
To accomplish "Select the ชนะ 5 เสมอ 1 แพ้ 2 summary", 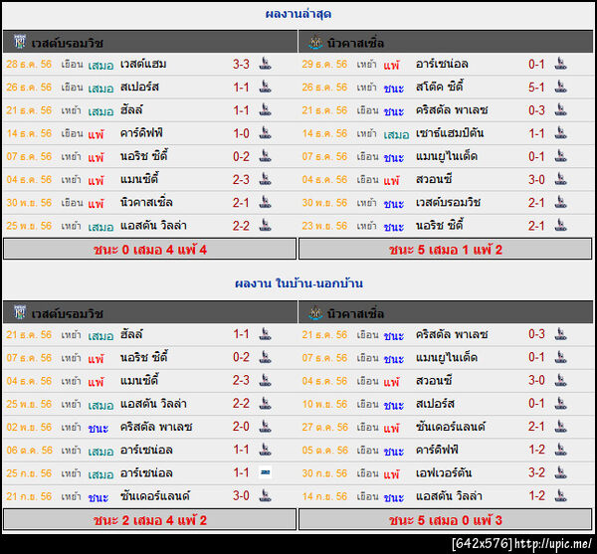I will click(x=446, y=250).
